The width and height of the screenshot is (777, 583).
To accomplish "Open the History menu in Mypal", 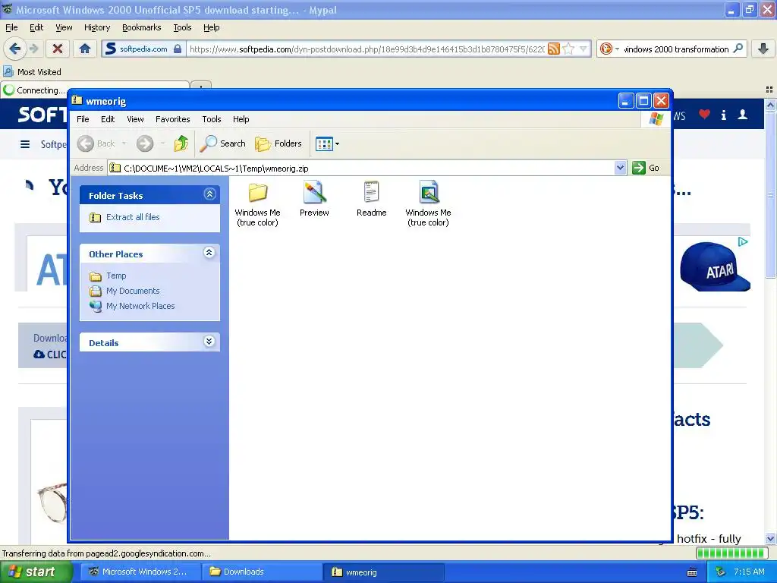I will [97, 28].
